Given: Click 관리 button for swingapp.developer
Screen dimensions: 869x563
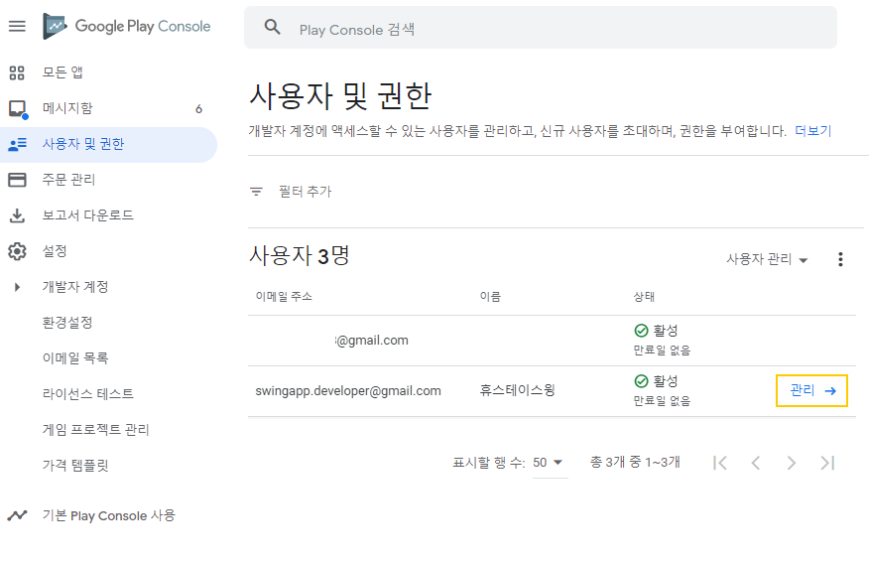Looking at the screenshot, I should 811,391.
